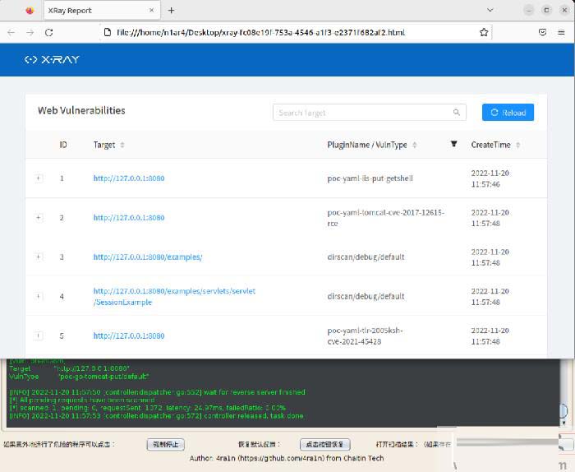Go forward in browser history
Image resolution: width=575 pixels, height=472 pixels.
[30, 32]
